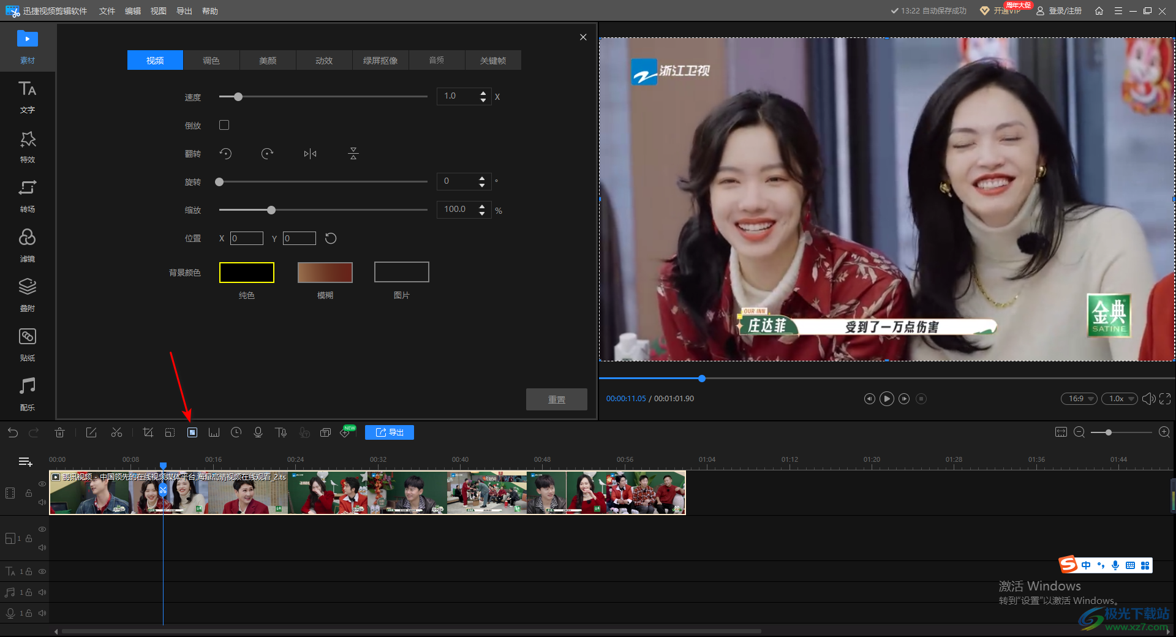Click the redo arrow in timeline toolbar
This screenshot has height=637, width=1176.
pyautogui.click(x=34, y=432)
